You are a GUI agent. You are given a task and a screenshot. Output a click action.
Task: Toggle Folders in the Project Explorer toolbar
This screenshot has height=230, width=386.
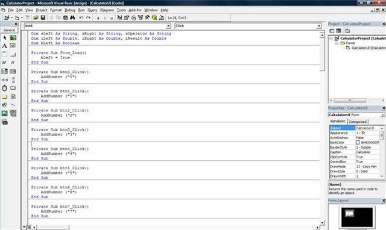pyautogui.click(x=347, y=31)
